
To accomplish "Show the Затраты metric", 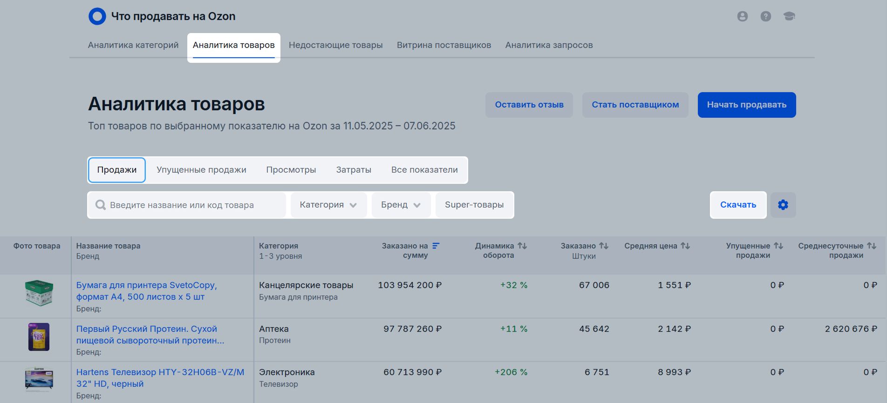I will (354, 170).
